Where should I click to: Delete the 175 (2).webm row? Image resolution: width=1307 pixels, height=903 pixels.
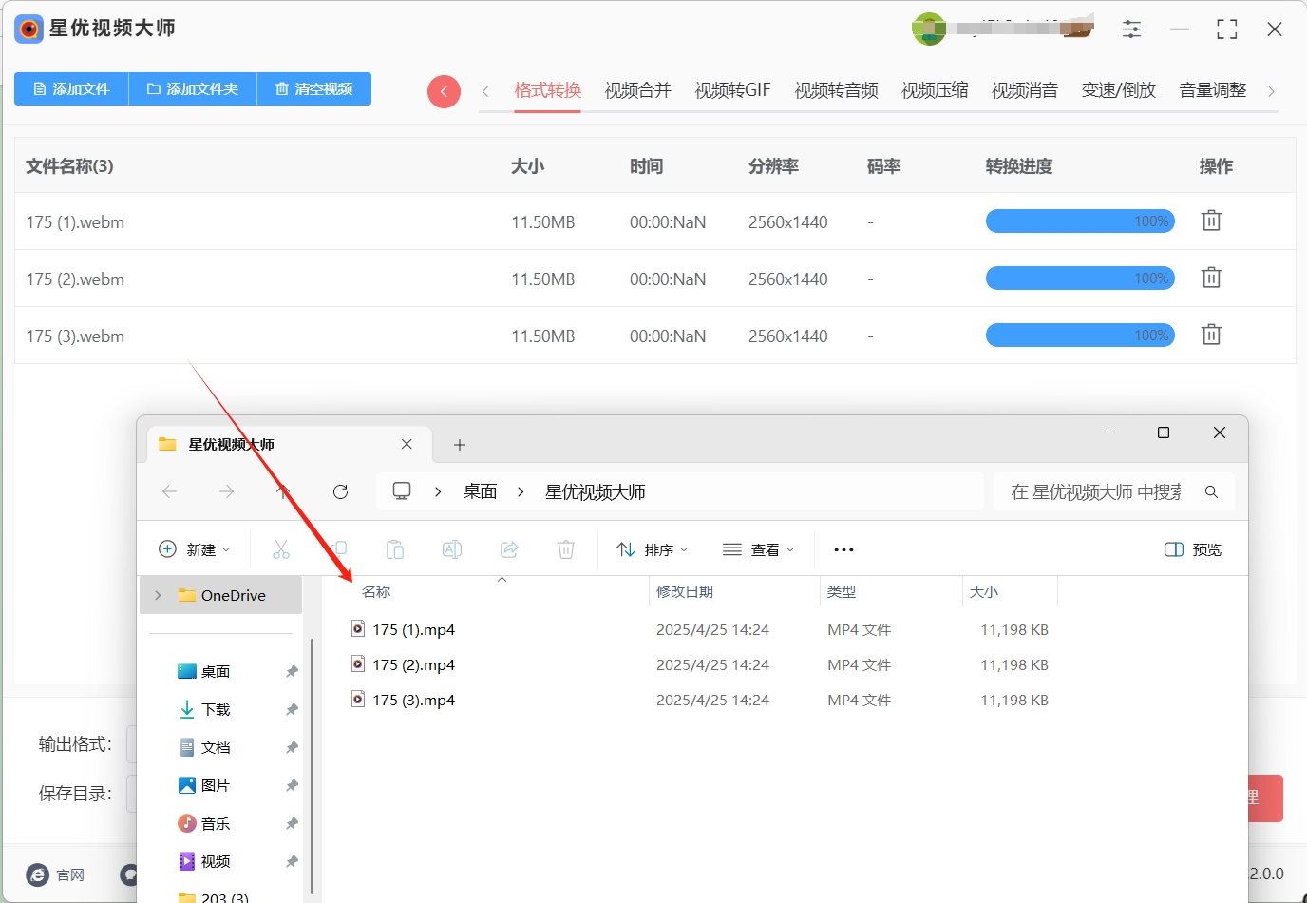[x=1211, y=278]
